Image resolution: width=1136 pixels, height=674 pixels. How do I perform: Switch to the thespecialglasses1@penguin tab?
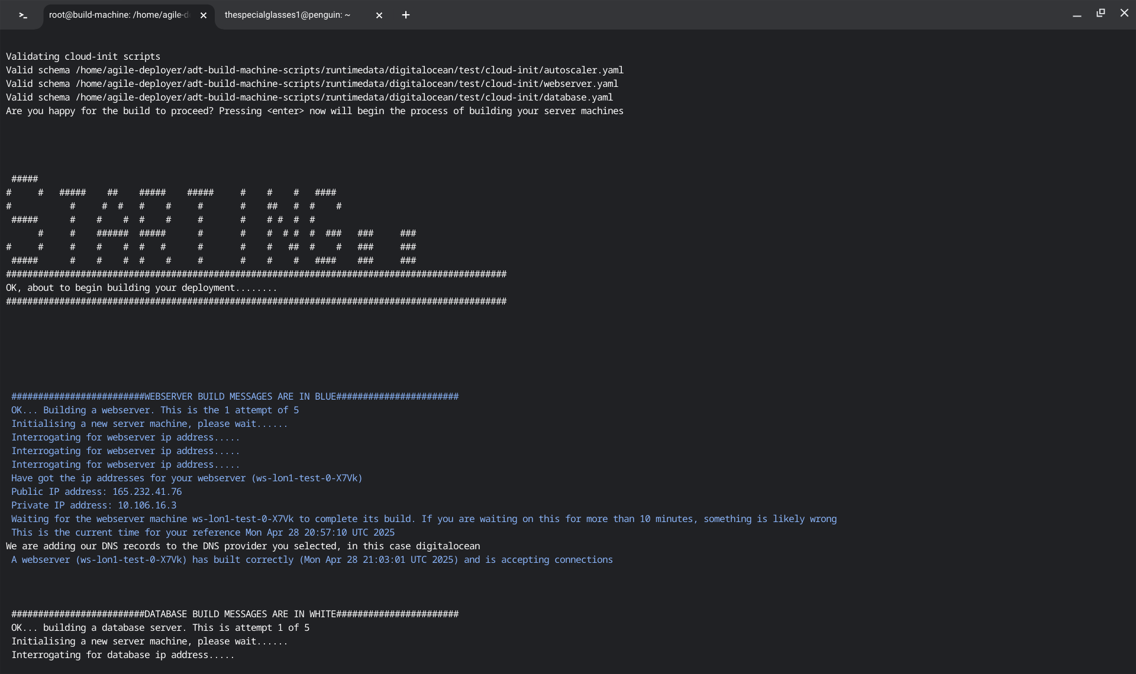pyautogui.click(x=288, y=15)
